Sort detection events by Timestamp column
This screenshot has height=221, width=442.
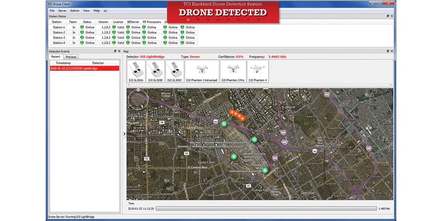coord(63,63)
